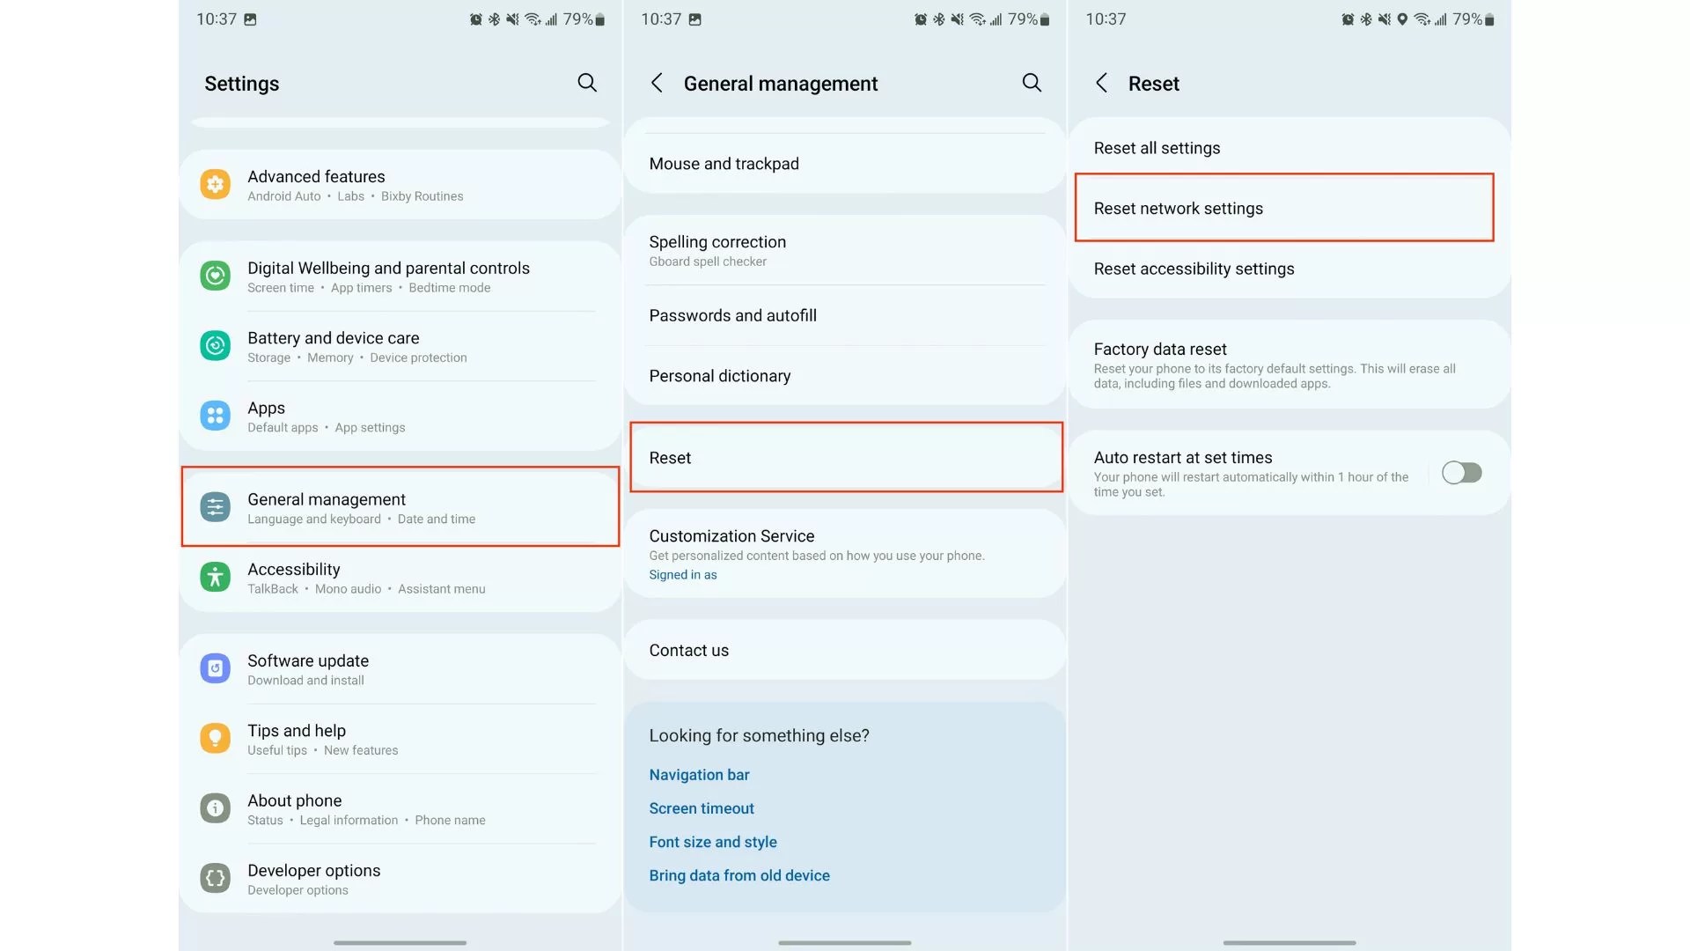Open search in the Settings screen

587,83
